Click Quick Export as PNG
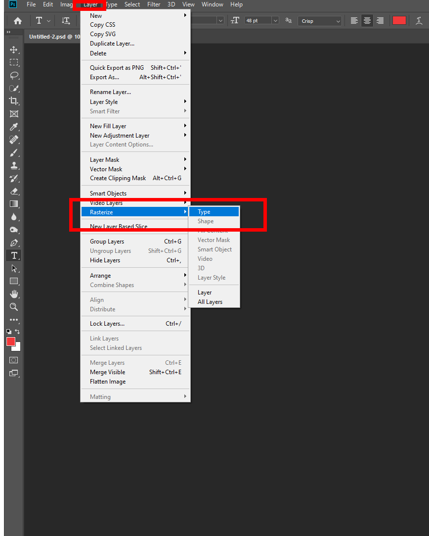Viewport: 429px width, 536px height. pyautogui.click(x=135, y=68)
